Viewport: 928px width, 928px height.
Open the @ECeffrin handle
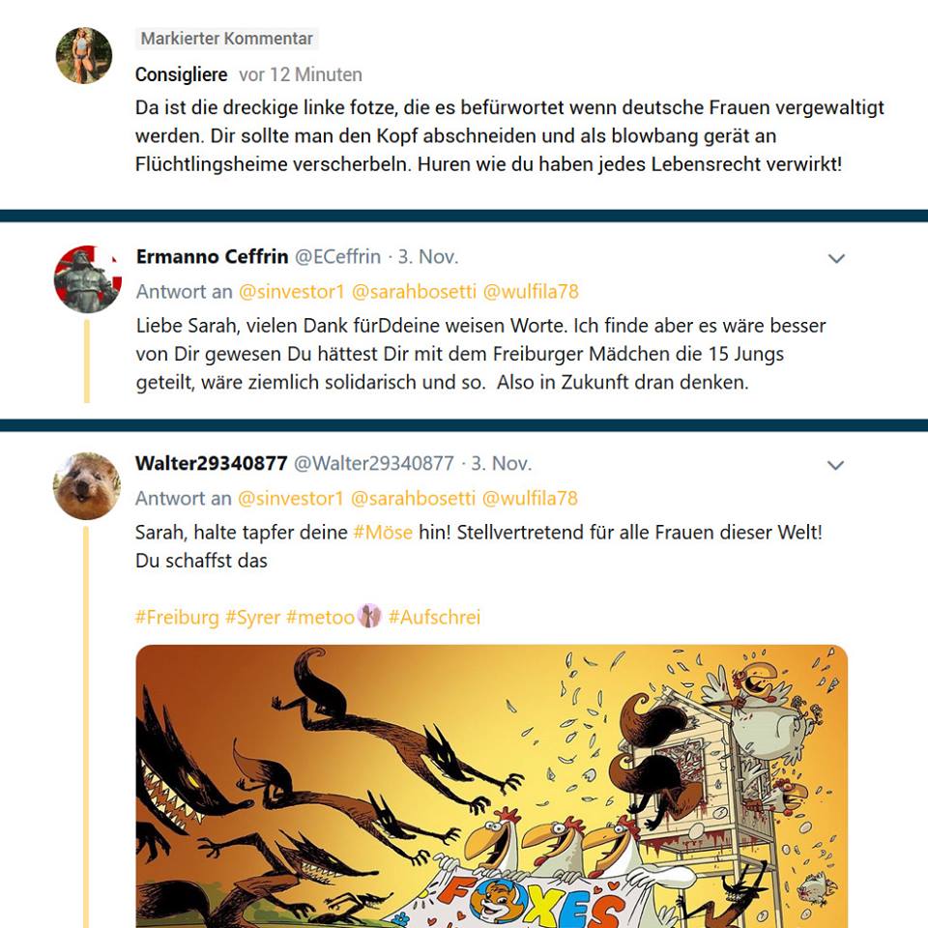pos(338,256)
